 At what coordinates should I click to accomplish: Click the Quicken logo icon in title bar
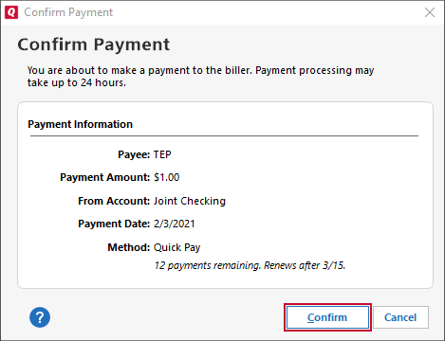coord(11,12)
